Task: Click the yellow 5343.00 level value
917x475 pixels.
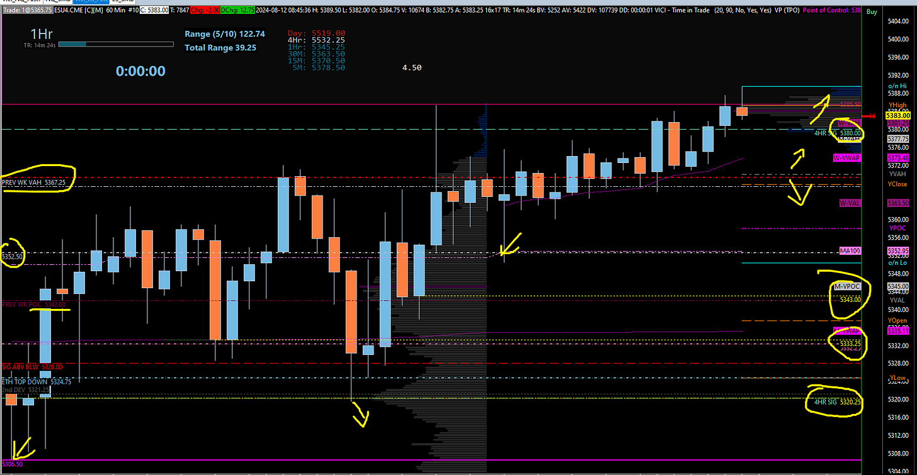Action: [x=850, y=299]
